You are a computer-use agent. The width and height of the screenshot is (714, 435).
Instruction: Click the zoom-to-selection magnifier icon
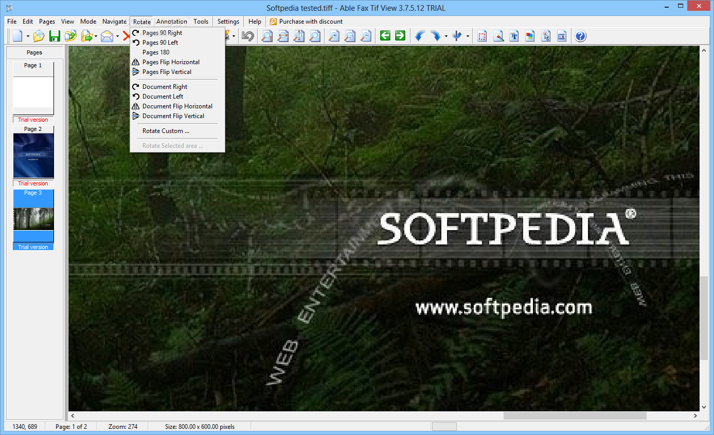tap(350, 36)
